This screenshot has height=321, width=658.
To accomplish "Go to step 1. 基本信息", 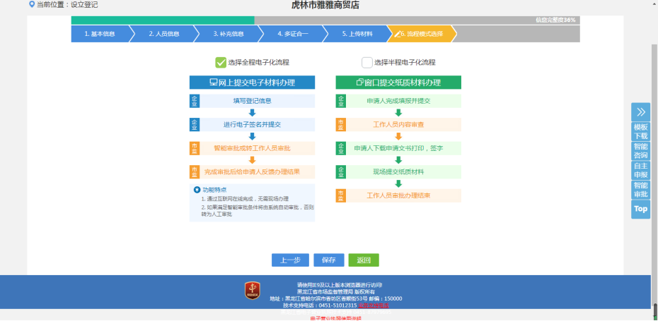I will 100,34.
